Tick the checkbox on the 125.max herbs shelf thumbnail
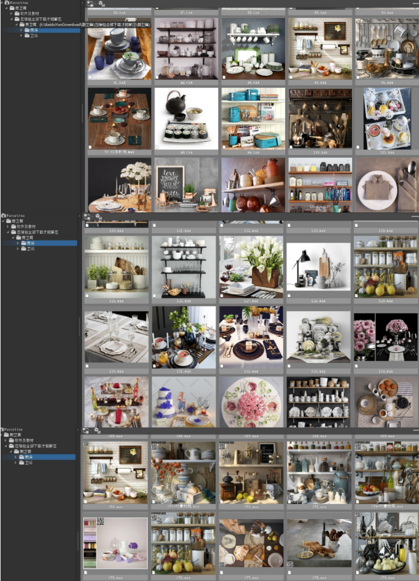The image size is (419, 581). click(87, 296)
